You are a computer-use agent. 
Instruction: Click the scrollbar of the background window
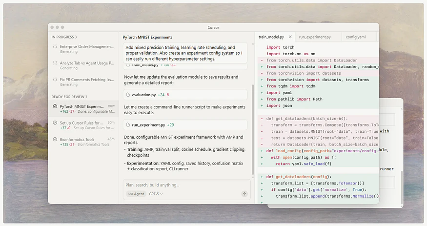coord(402,187)
